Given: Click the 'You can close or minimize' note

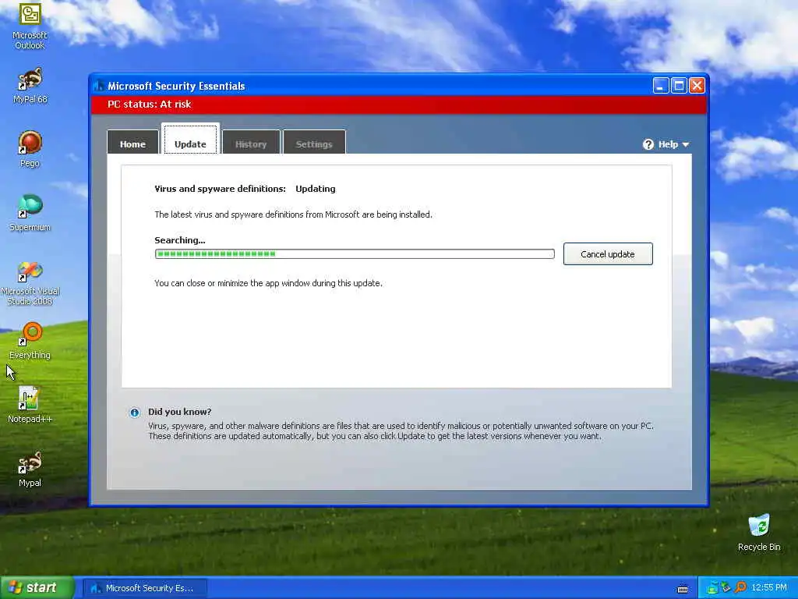Looking at the screenshot, I should pyautogui.click(x=268, y=283).
